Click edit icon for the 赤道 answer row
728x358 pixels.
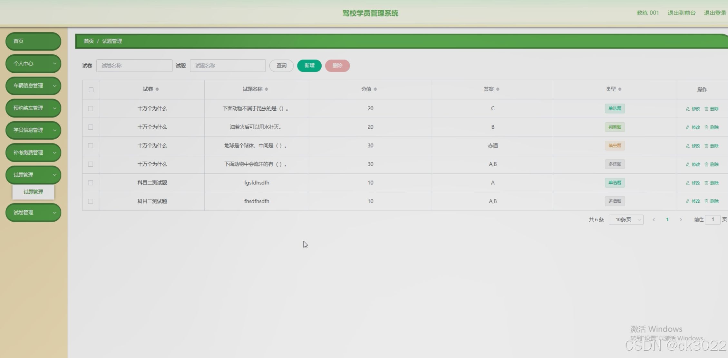[x=688, y=146]
